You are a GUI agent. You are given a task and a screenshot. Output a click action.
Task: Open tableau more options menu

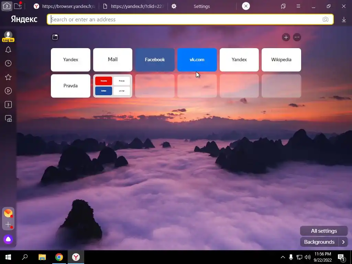point(297,37)
